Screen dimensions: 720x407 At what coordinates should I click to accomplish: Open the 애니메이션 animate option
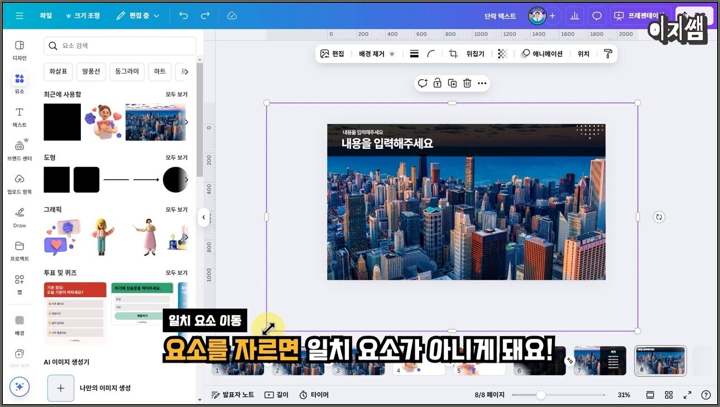pos(542,54)
